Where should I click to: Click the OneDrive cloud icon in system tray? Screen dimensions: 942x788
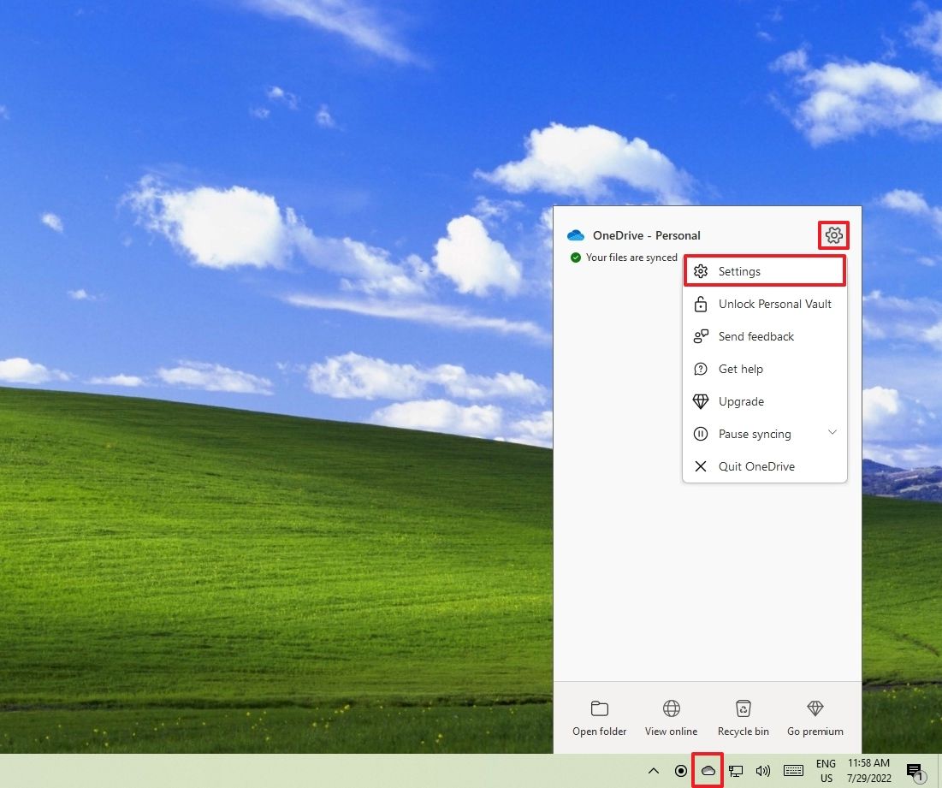point(708,770)
